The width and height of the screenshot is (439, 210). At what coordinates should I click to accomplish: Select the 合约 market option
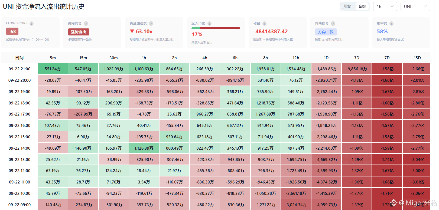362,6
